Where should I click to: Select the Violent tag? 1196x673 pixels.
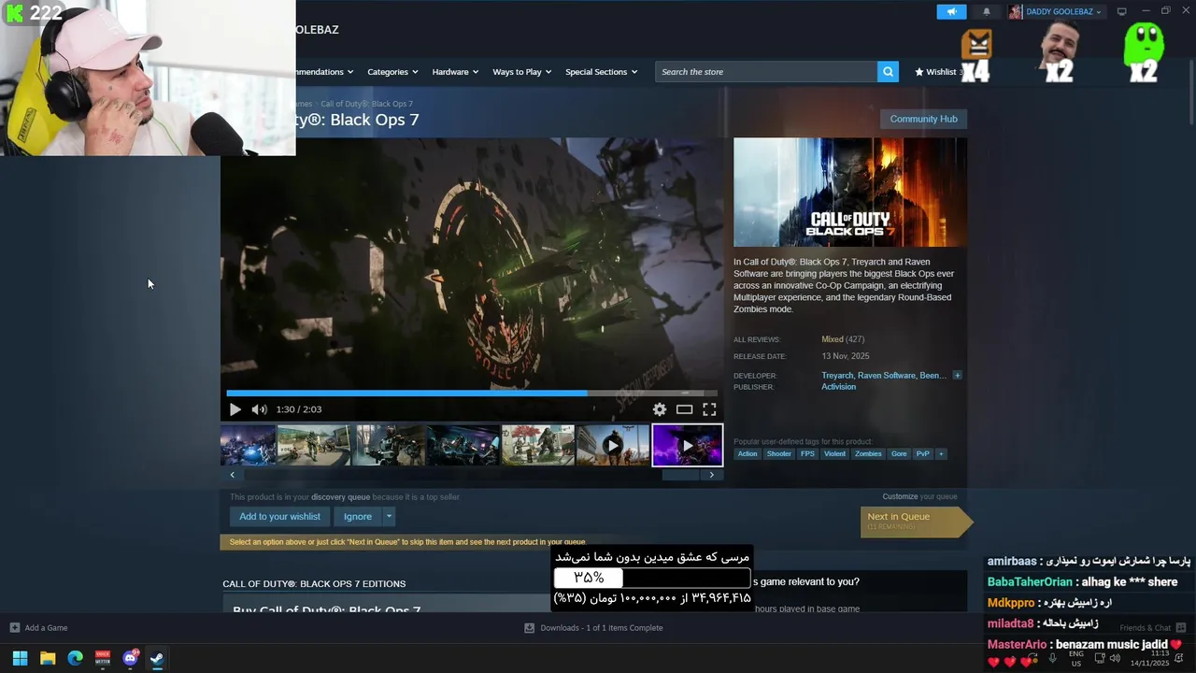coord(834,454)
